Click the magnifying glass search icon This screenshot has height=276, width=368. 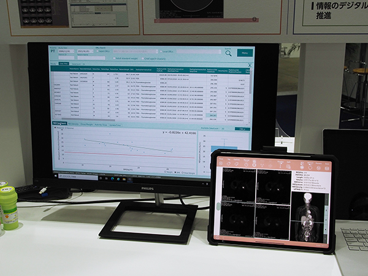(228, 53)
